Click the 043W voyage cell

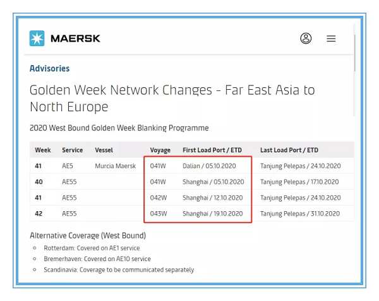[x=159, y=214]
